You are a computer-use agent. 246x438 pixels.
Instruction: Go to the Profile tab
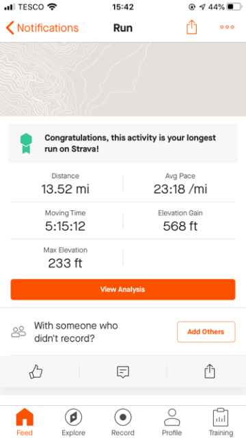pos(172,422)
